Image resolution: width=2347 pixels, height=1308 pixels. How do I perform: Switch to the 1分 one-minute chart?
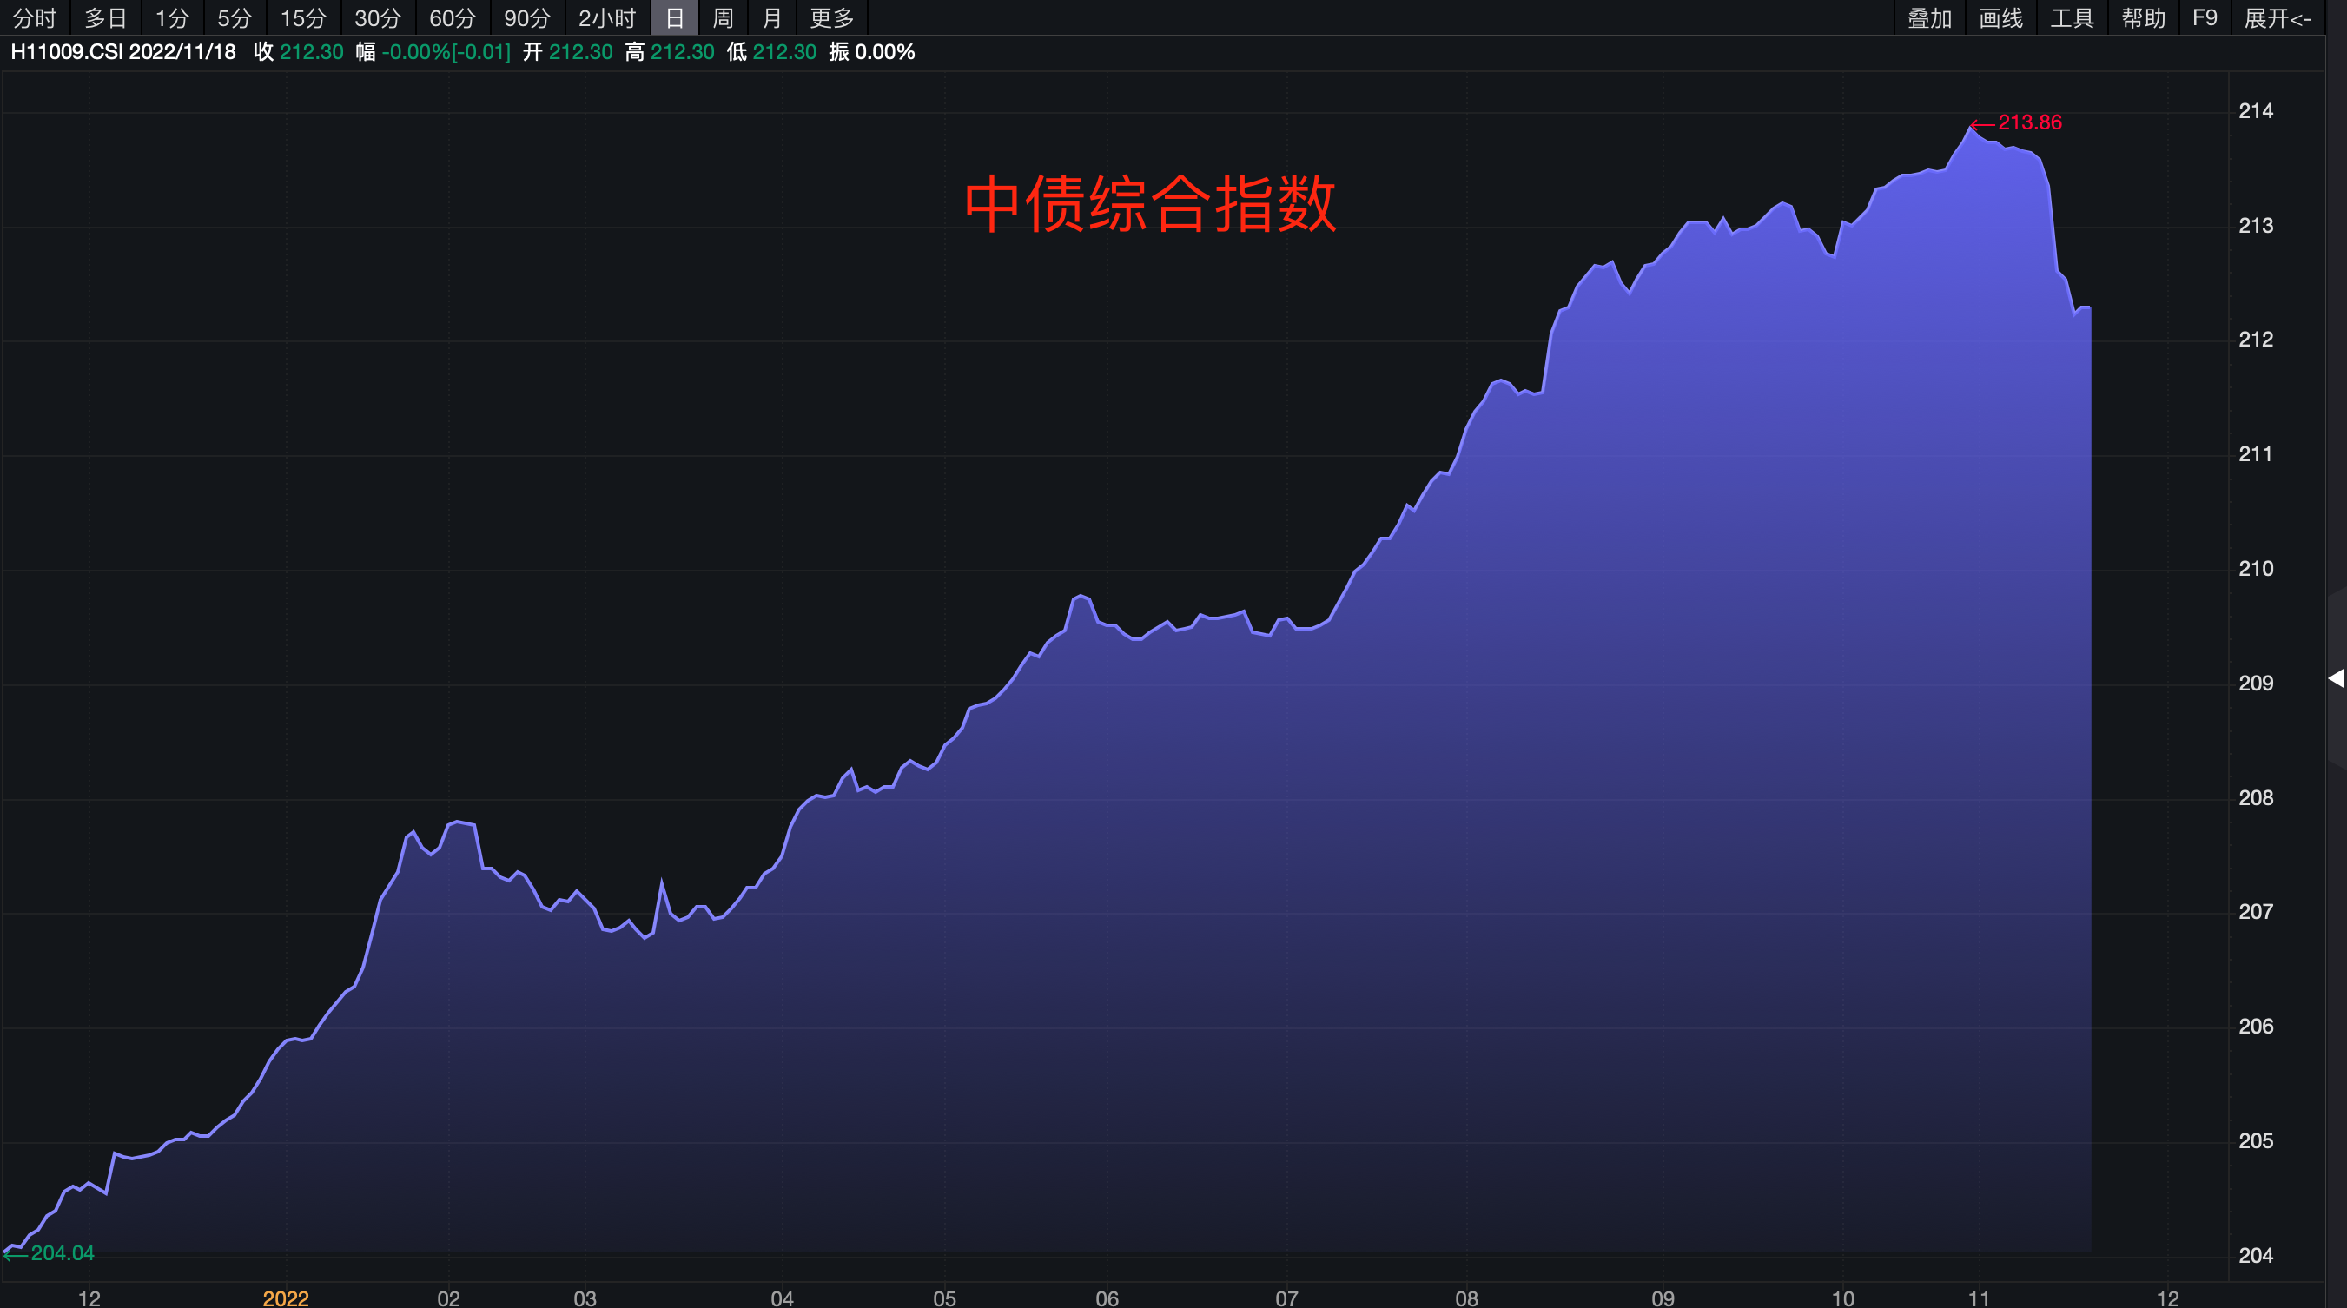tap(171, 17)
